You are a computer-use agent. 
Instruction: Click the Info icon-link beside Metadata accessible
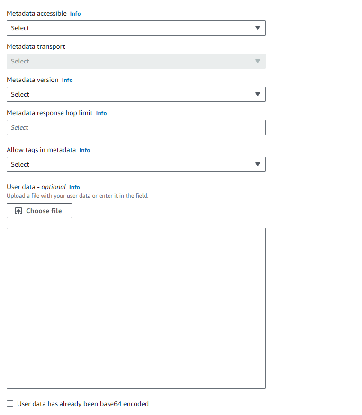[75, 14]
